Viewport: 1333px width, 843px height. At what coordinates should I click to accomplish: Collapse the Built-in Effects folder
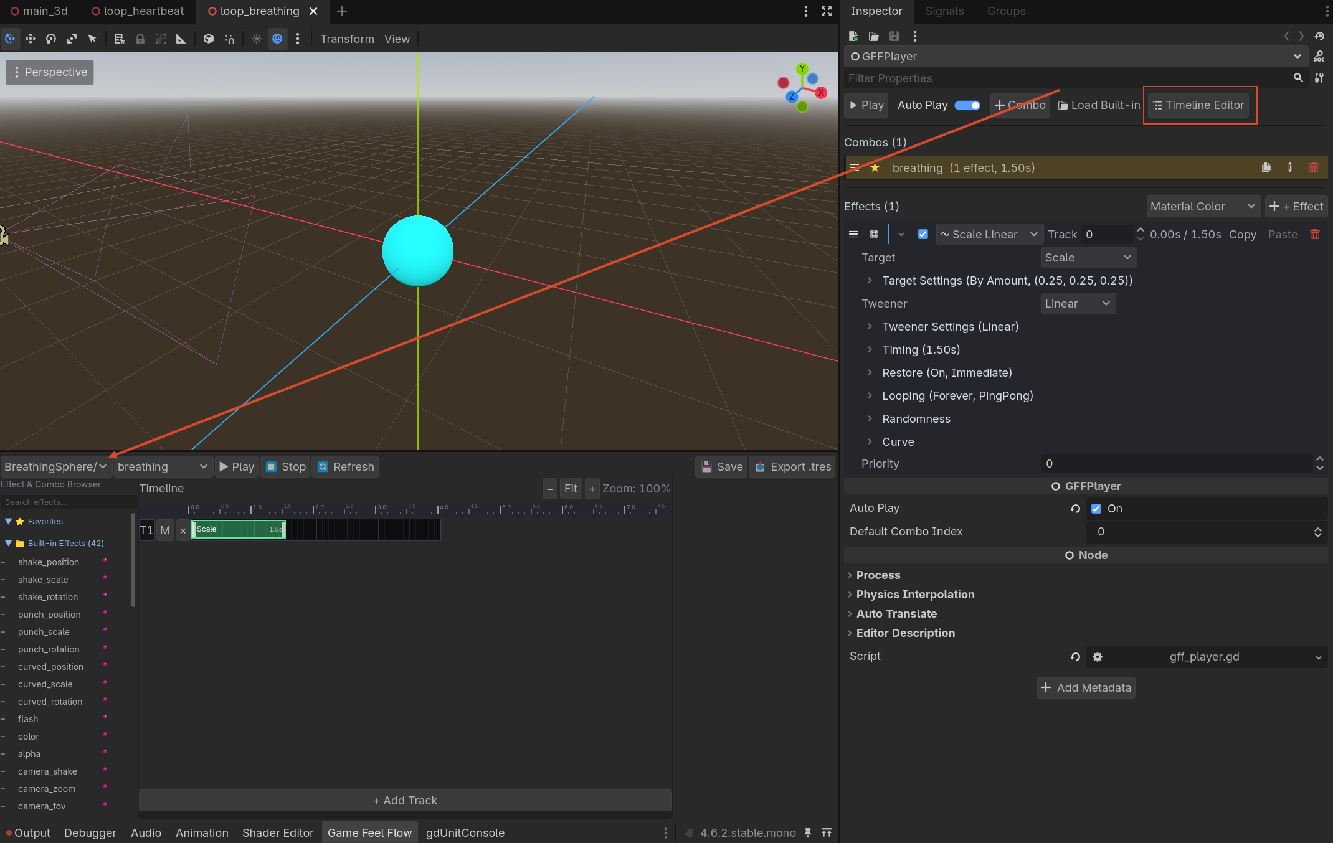click(x=9, y=543)
